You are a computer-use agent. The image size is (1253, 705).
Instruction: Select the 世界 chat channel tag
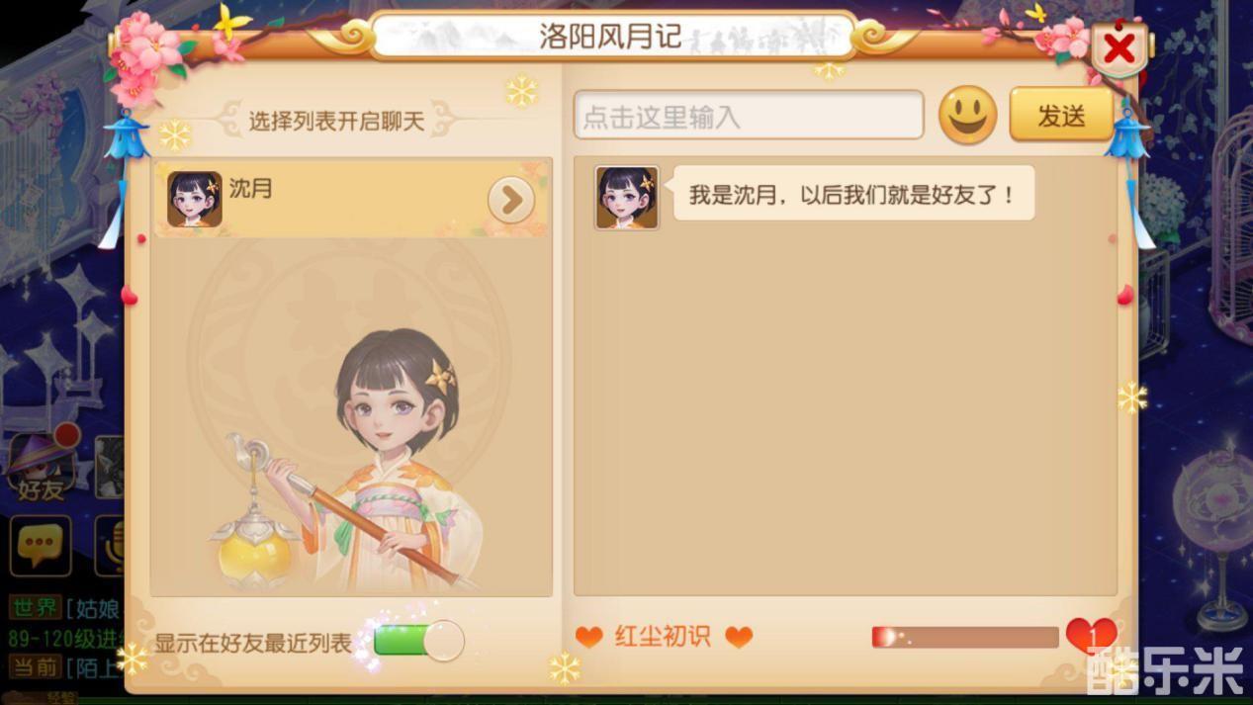pyautogui.click(x=35, y=606)
